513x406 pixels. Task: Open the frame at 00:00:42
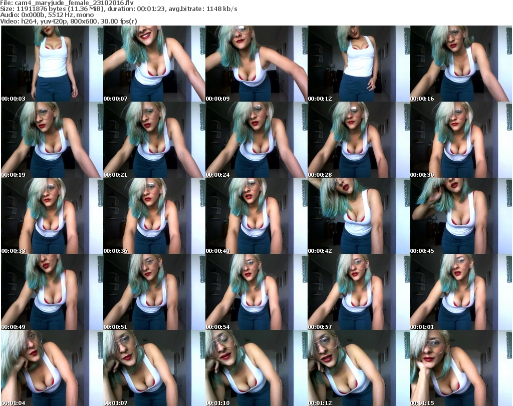(x=358, y=216)
